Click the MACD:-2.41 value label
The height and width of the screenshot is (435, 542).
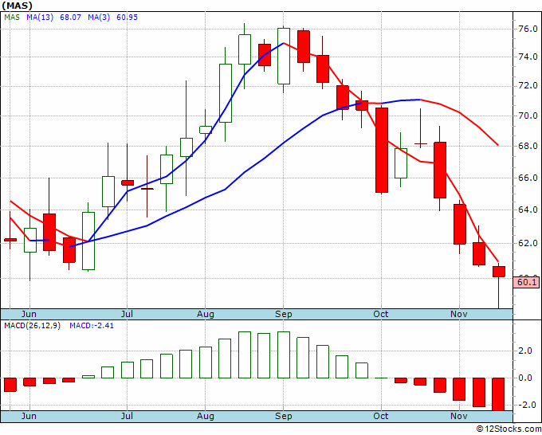92,326
